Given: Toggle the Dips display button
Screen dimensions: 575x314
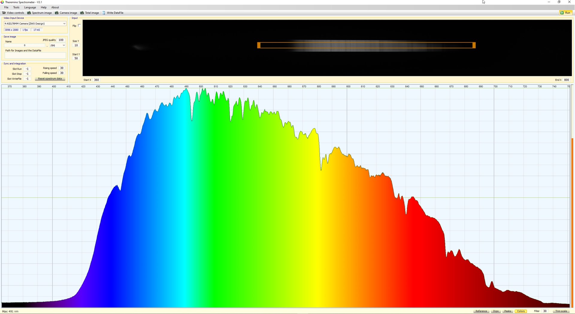Looking at the screenshot, I should (496, 311).
